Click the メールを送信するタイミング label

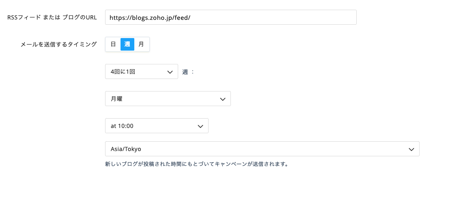tap(58, 45)
